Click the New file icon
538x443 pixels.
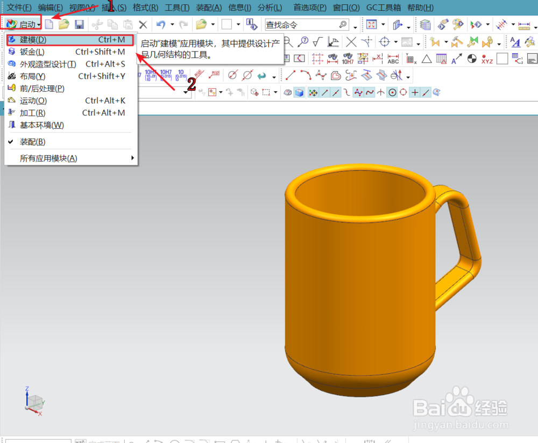coord(49,24)
